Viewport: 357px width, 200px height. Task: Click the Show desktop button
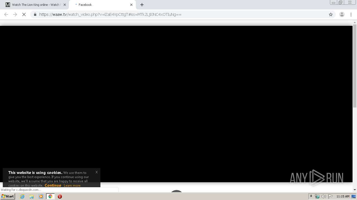354,196
